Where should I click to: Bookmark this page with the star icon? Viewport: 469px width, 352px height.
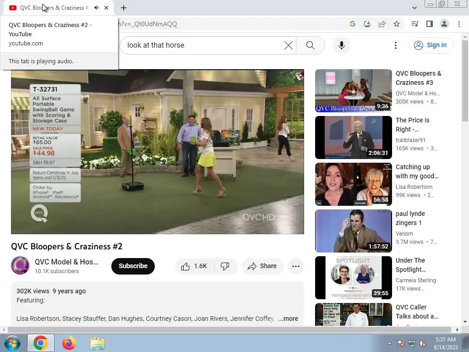[x=397, y=24]
